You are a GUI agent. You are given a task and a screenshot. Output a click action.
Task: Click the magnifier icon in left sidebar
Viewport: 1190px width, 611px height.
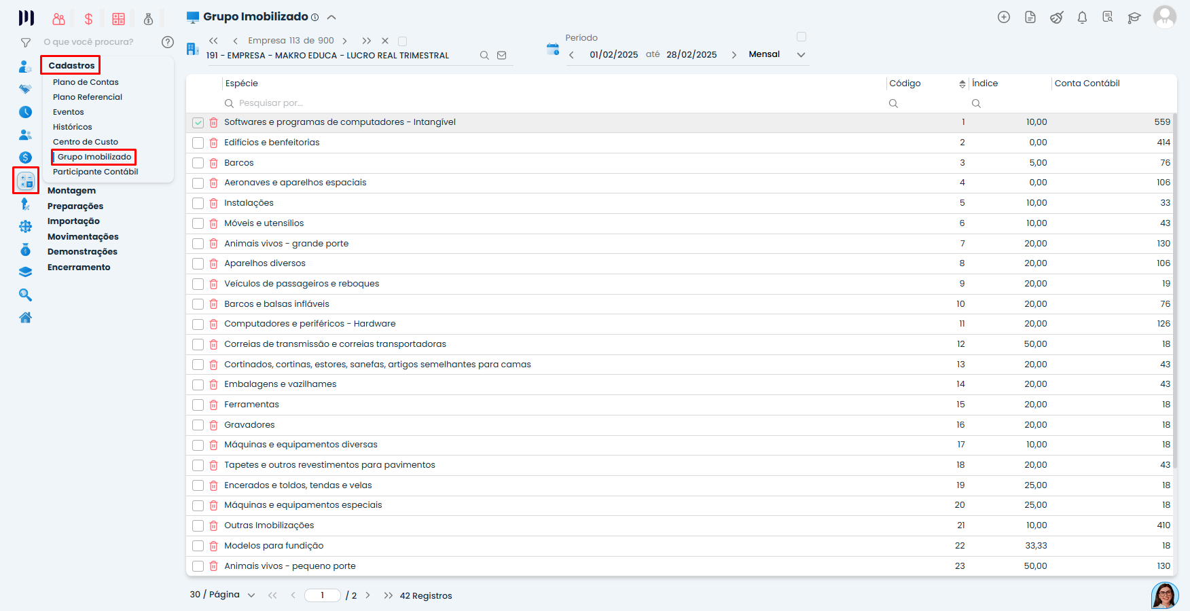[x=26, y=295]
